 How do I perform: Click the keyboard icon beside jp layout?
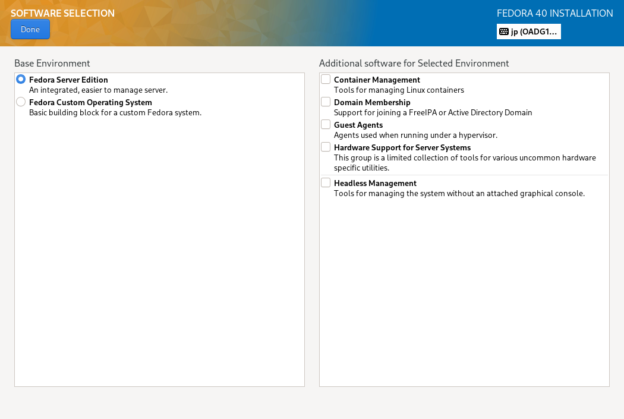(504, 32)
